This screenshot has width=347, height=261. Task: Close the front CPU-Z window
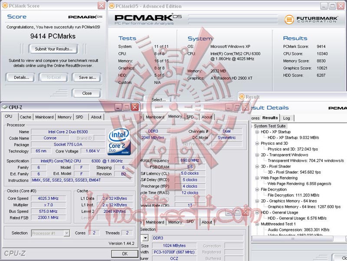pos(135,107)
